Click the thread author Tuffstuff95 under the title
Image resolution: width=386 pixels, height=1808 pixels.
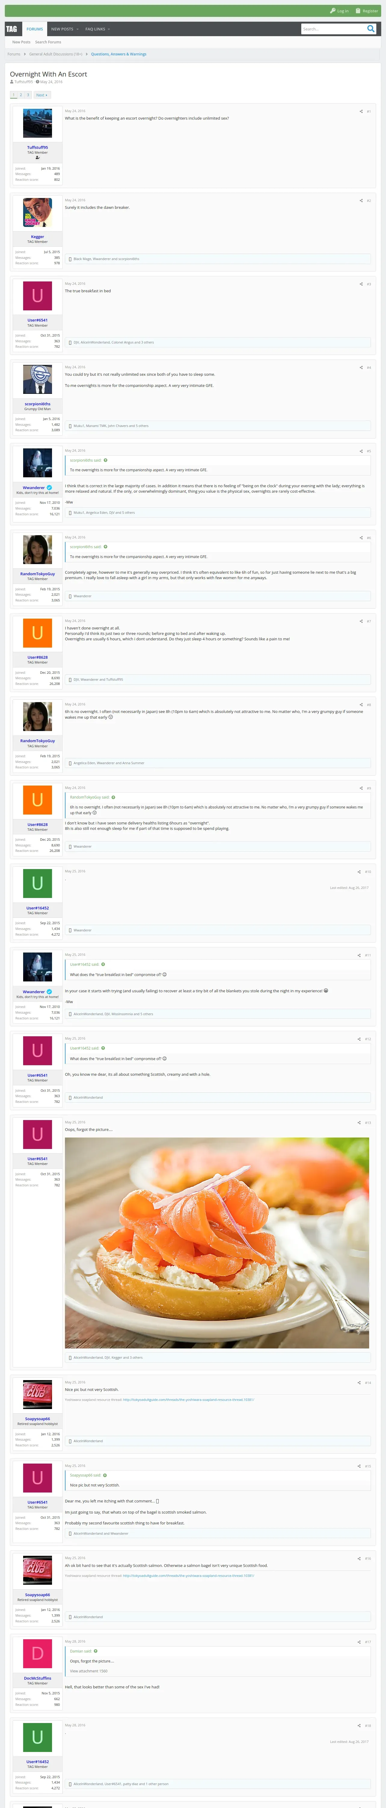[x=23, y=82]
